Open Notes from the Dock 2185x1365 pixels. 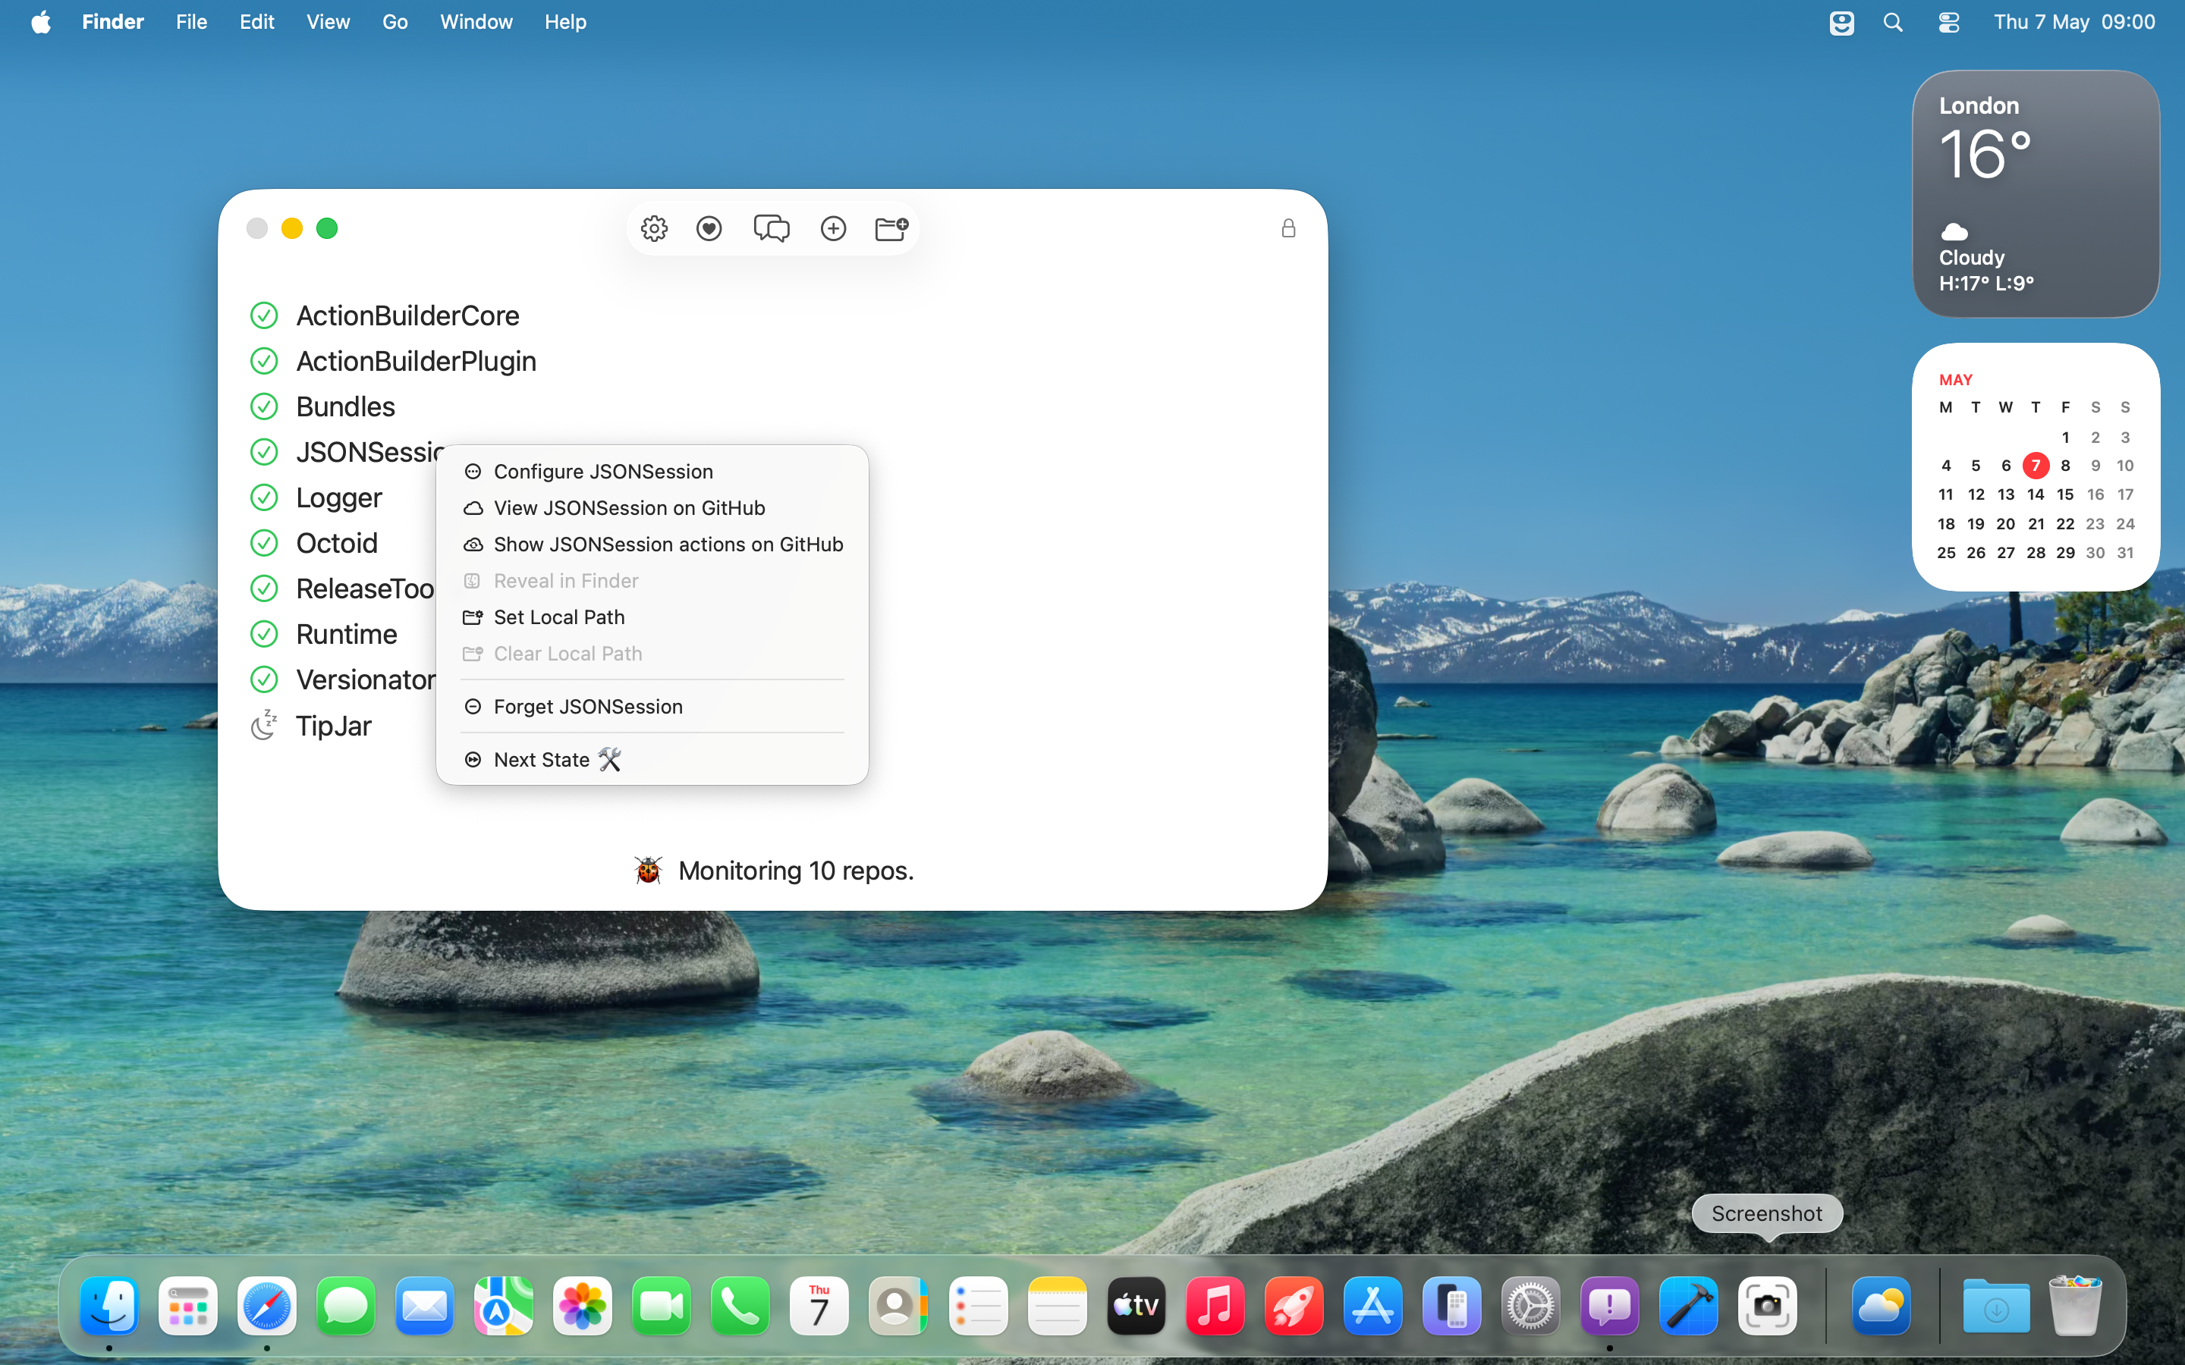pyautogui.click(x=1058, y=1305)
